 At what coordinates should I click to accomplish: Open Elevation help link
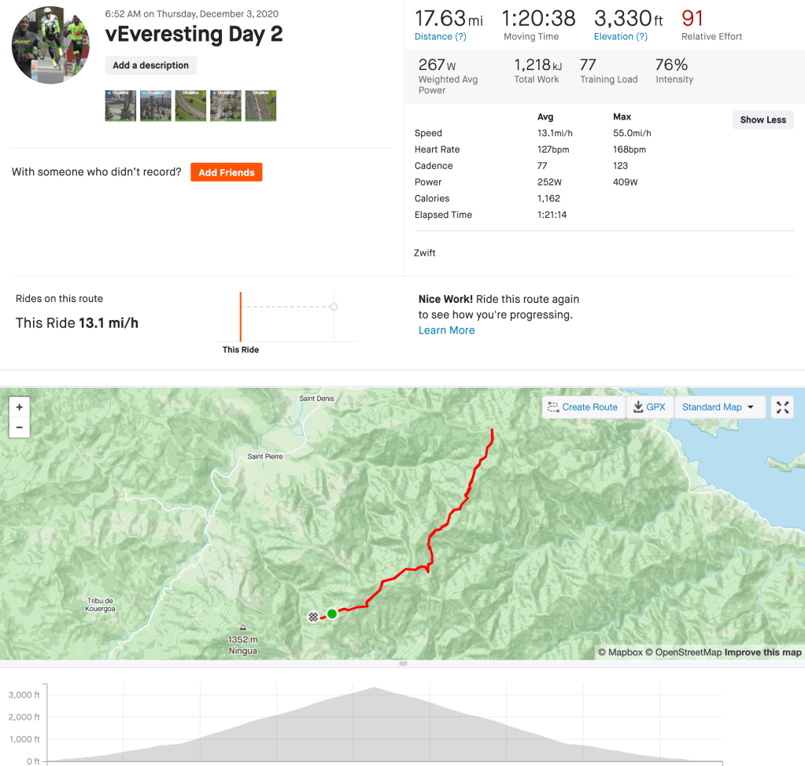(x=621, y=36)
